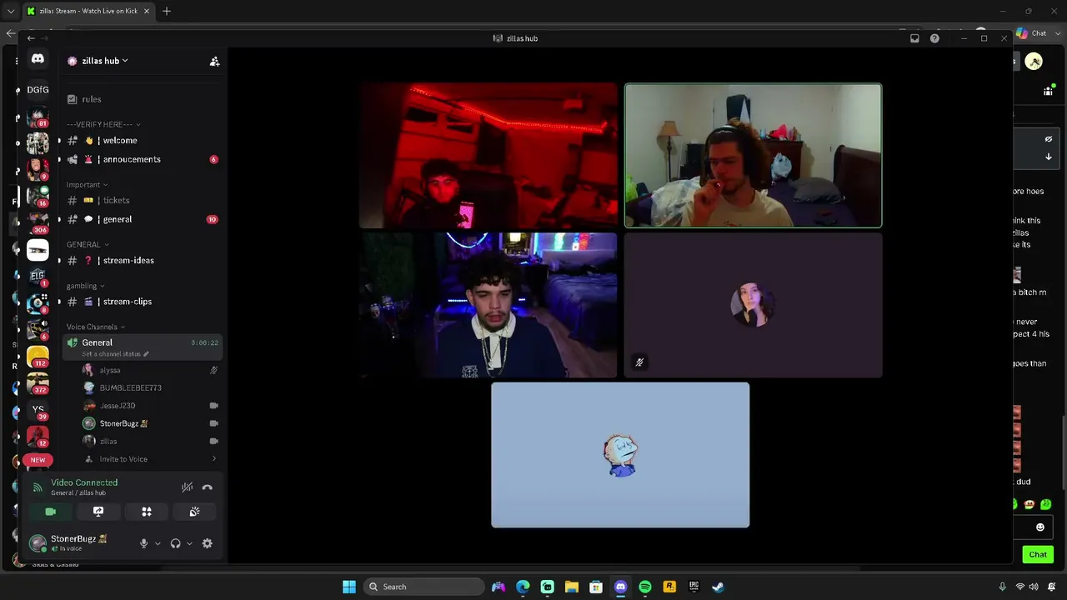Expand microphone input options arrow
Screen dimensions: 1067x600
point(158,543)
